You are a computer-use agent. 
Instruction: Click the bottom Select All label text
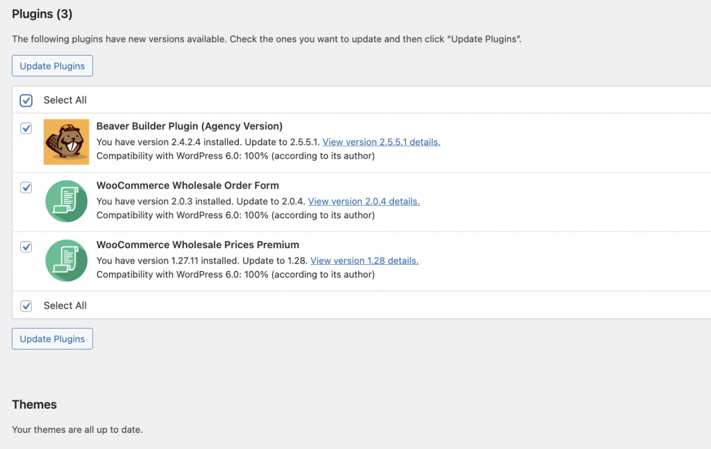click(65, 306)
